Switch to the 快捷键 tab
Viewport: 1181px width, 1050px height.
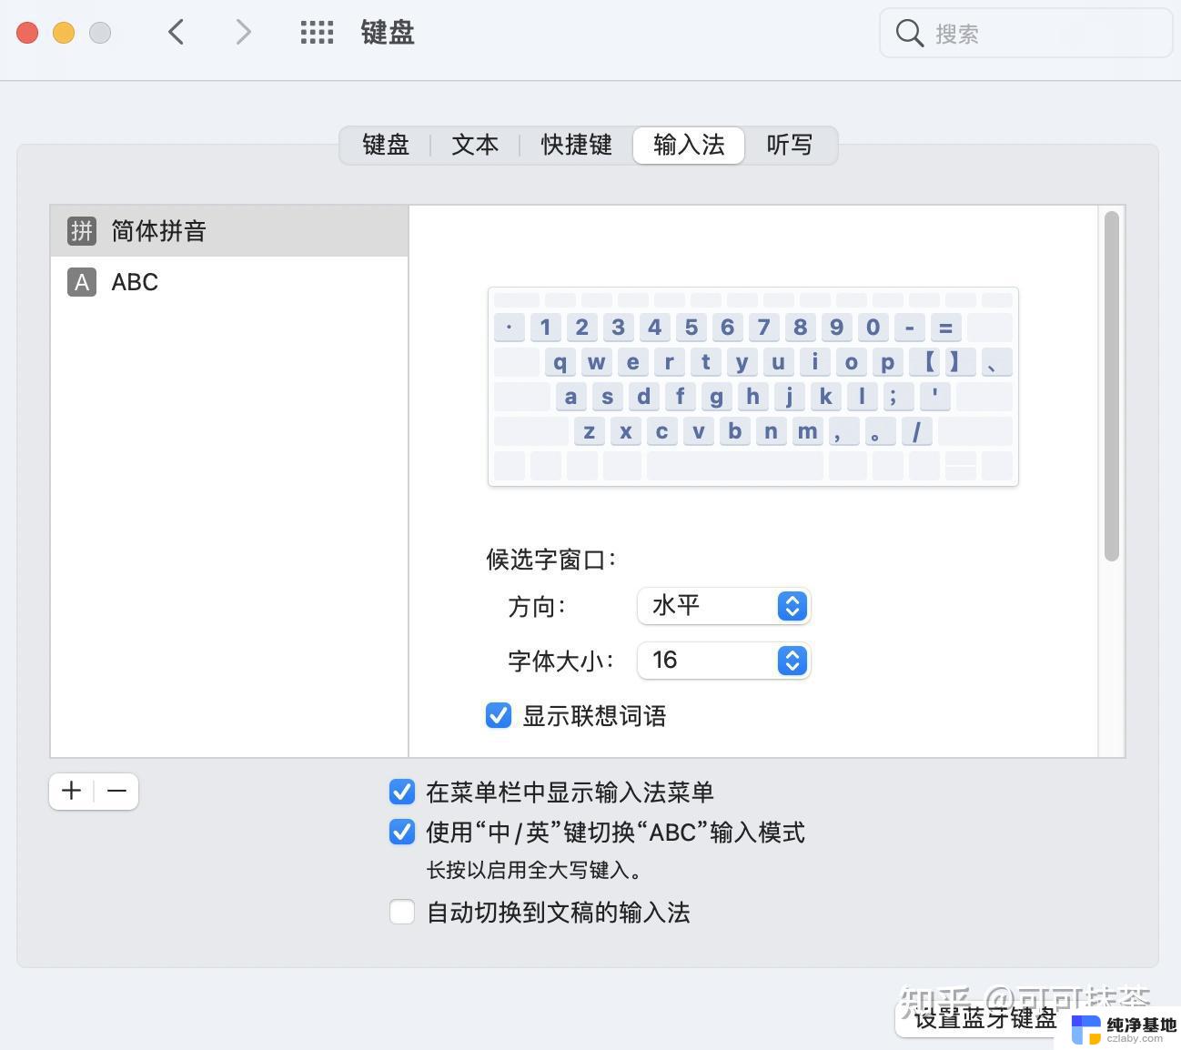coord(576,145)
